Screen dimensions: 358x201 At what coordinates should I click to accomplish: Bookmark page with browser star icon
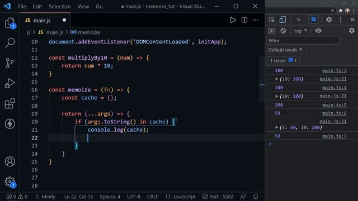point(332,11)
